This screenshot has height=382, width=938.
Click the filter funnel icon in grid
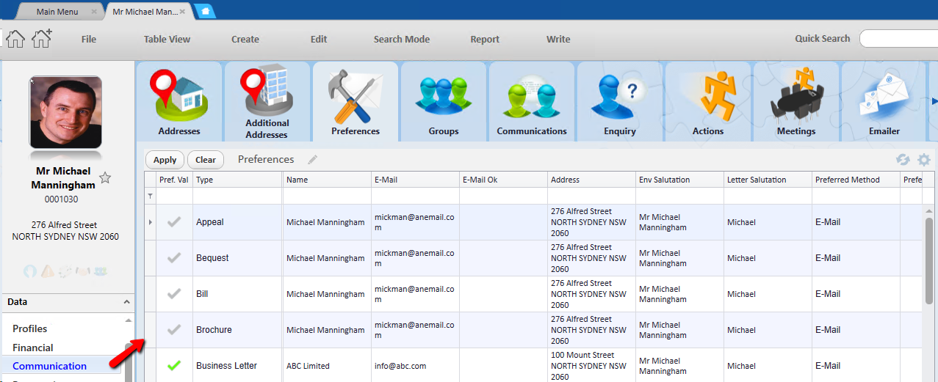(151, 196)
